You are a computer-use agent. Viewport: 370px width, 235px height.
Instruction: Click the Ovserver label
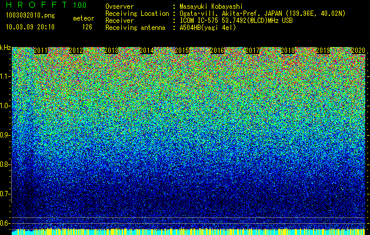119,6
